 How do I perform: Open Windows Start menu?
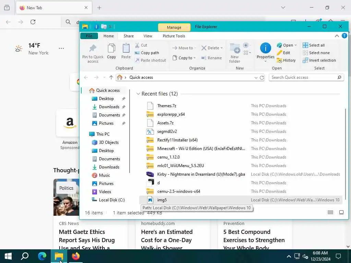pos(8,256)
